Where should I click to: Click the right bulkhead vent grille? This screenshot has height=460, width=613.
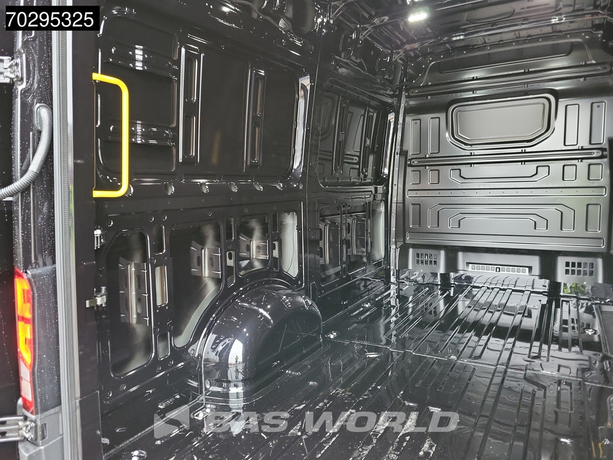[579, 268]
